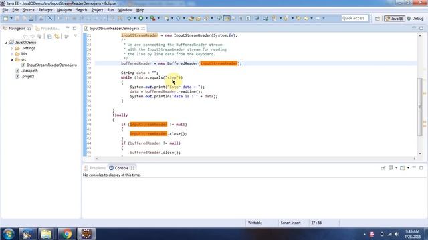
Task: Switch to the Java EE perspective
Action: [x=394, y=19]
